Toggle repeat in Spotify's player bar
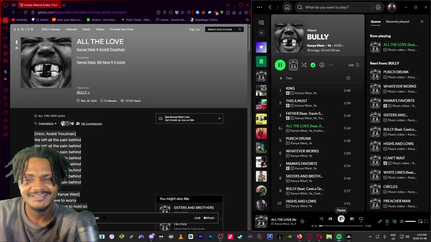Viewport: 431px width, 242px height. coord(361,219)
